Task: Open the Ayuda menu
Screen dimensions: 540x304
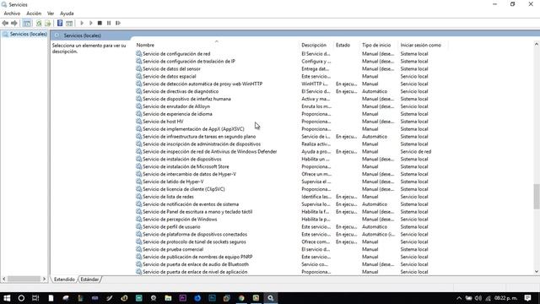Action: pyautogui.click(x=67, y=14)
